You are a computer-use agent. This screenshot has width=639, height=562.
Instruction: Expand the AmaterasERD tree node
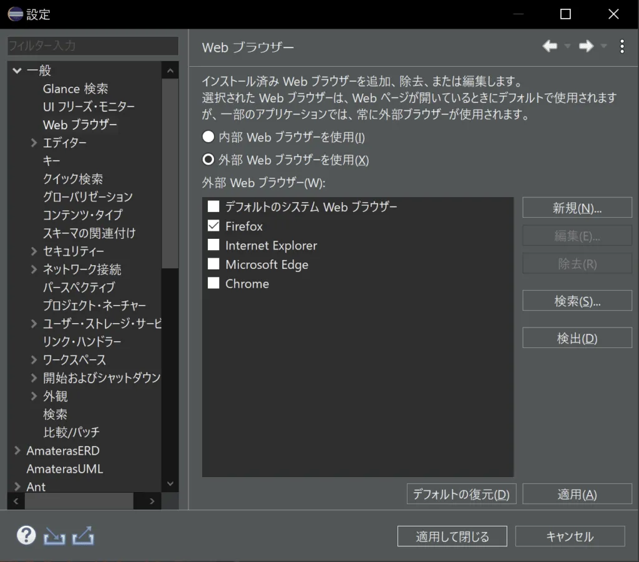point(17,450)
